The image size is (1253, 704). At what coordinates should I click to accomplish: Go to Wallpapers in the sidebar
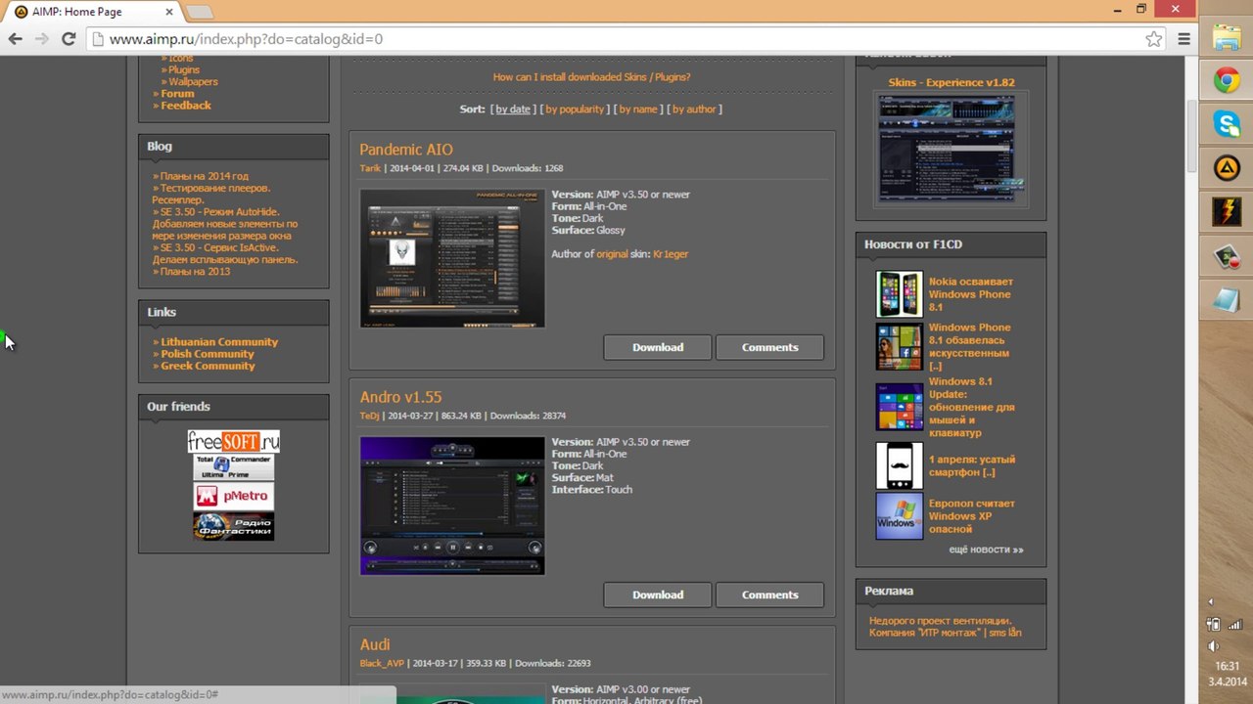coord(193,82)
